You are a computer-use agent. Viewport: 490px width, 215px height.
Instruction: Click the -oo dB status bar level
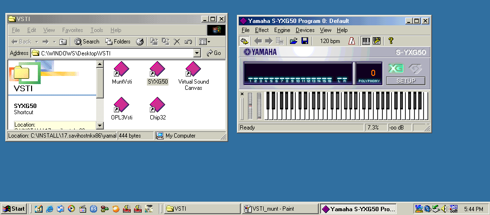pyautogui.click(x=400, y=128)
